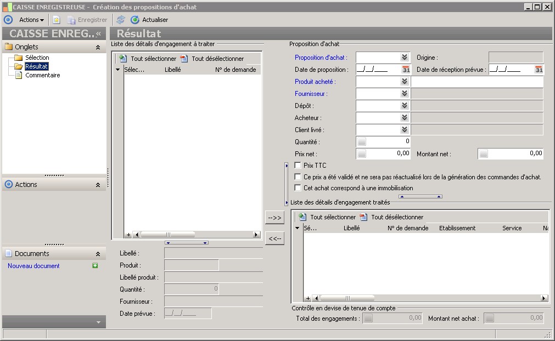Enable the Prix TTC checkbox
Viewport: 555px width, 341px height.
pos(298,166)
